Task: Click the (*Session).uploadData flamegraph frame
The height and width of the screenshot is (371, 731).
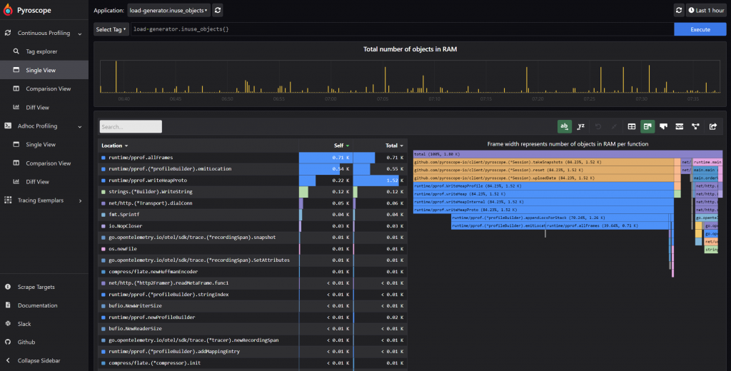Action: 543,178
